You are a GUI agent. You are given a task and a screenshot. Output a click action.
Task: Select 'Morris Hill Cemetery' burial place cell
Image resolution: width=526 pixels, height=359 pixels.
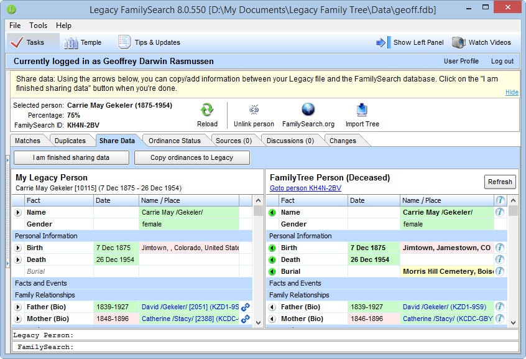click(x=447, y=271)
